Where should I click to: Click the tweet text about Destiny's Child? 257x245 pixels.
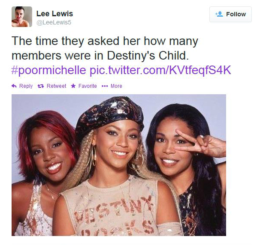(x=105, y=48)
